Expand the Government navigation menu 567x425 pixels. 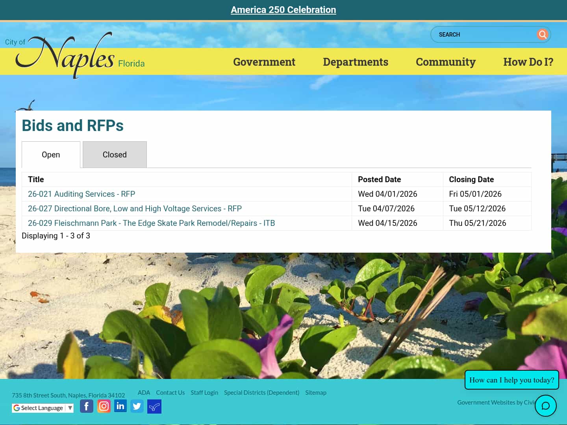(x=264, y=62)
